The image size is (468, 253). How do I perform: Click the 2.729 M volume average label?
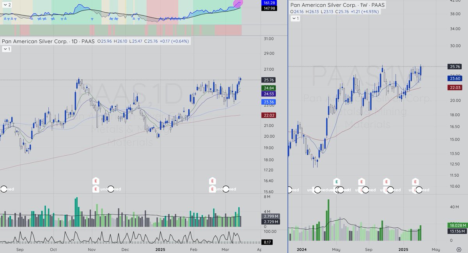(271, 221)
